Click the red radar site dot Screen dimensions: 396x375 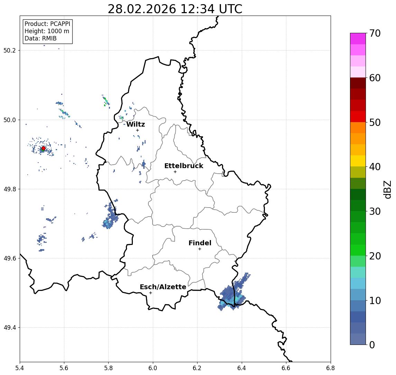pos(44,148)
